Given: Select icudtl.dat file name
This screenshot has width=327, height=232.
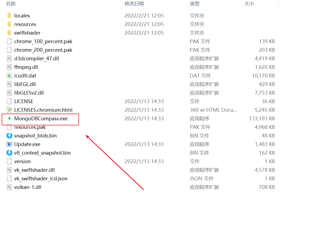Looking at the screenshot, I should coord(25,76).
